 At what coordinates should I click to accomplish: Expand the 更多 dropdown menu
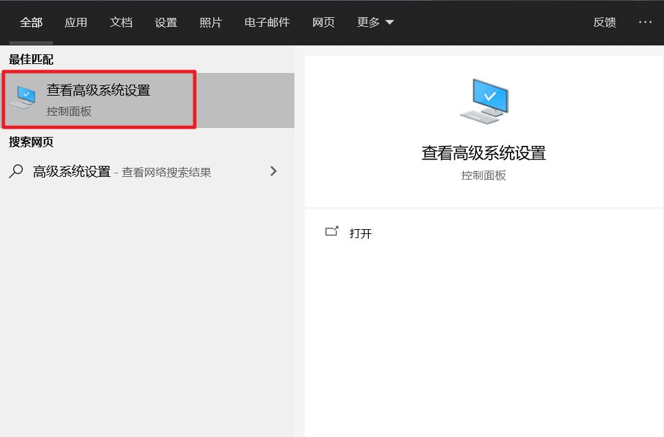point(375,23)
